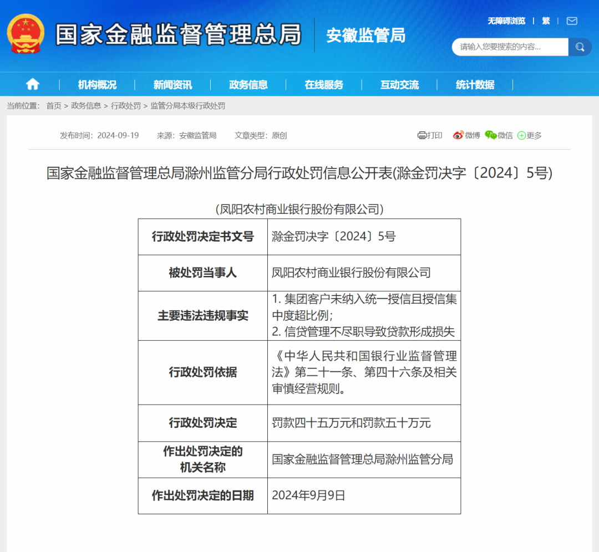Go to 政务信息 breadcrumb
This screenshot has width=599, height=552.
pyautogui.click(x=86, y=106)
